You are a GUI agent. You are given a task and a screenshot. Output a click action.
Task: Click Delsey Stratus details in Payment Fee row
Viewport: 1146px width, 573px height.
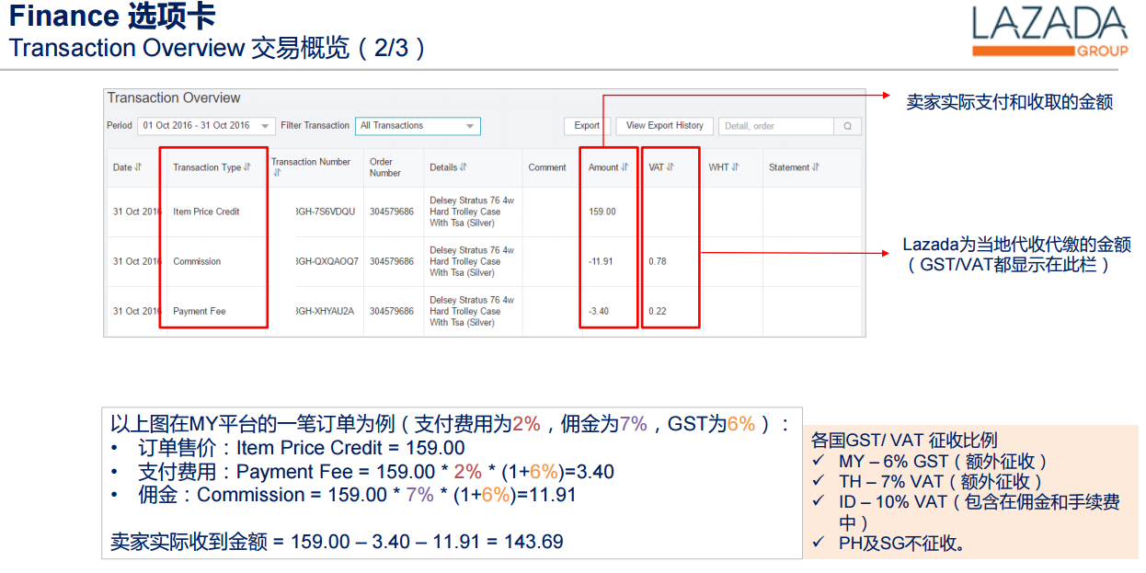pyautogui.click(x=472, y=311)
